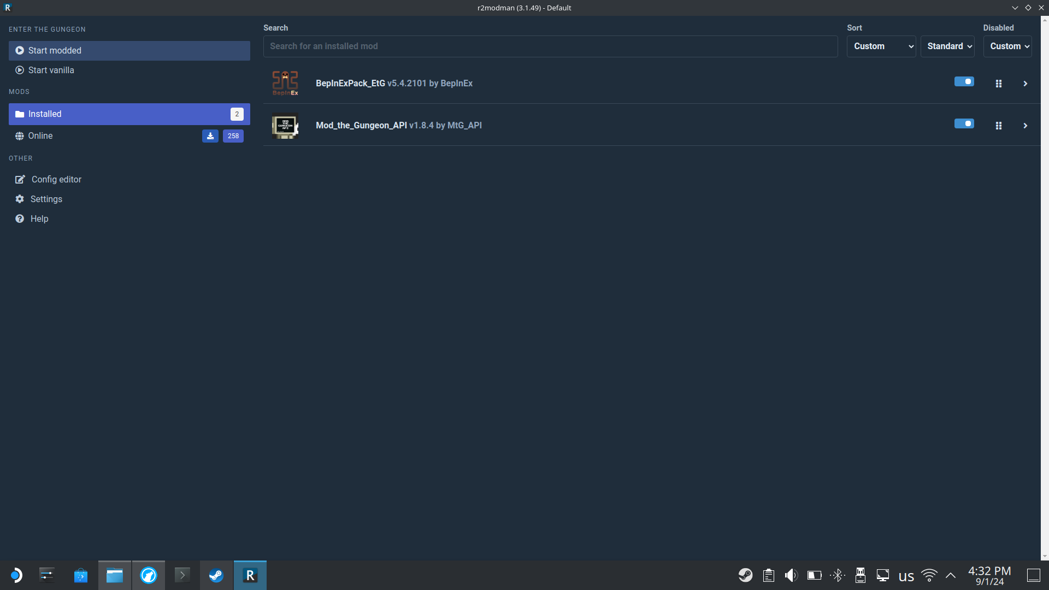Image resolution: width=1049 pixels, height=590 pixels.
Task: Click the drag handle for BepInExPack_EtG
Action: [x=999, y=84]
